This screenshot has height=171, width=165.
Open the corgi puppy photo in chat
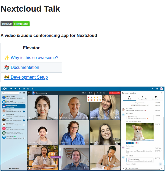pyautogui.click(x=140, y=132)
